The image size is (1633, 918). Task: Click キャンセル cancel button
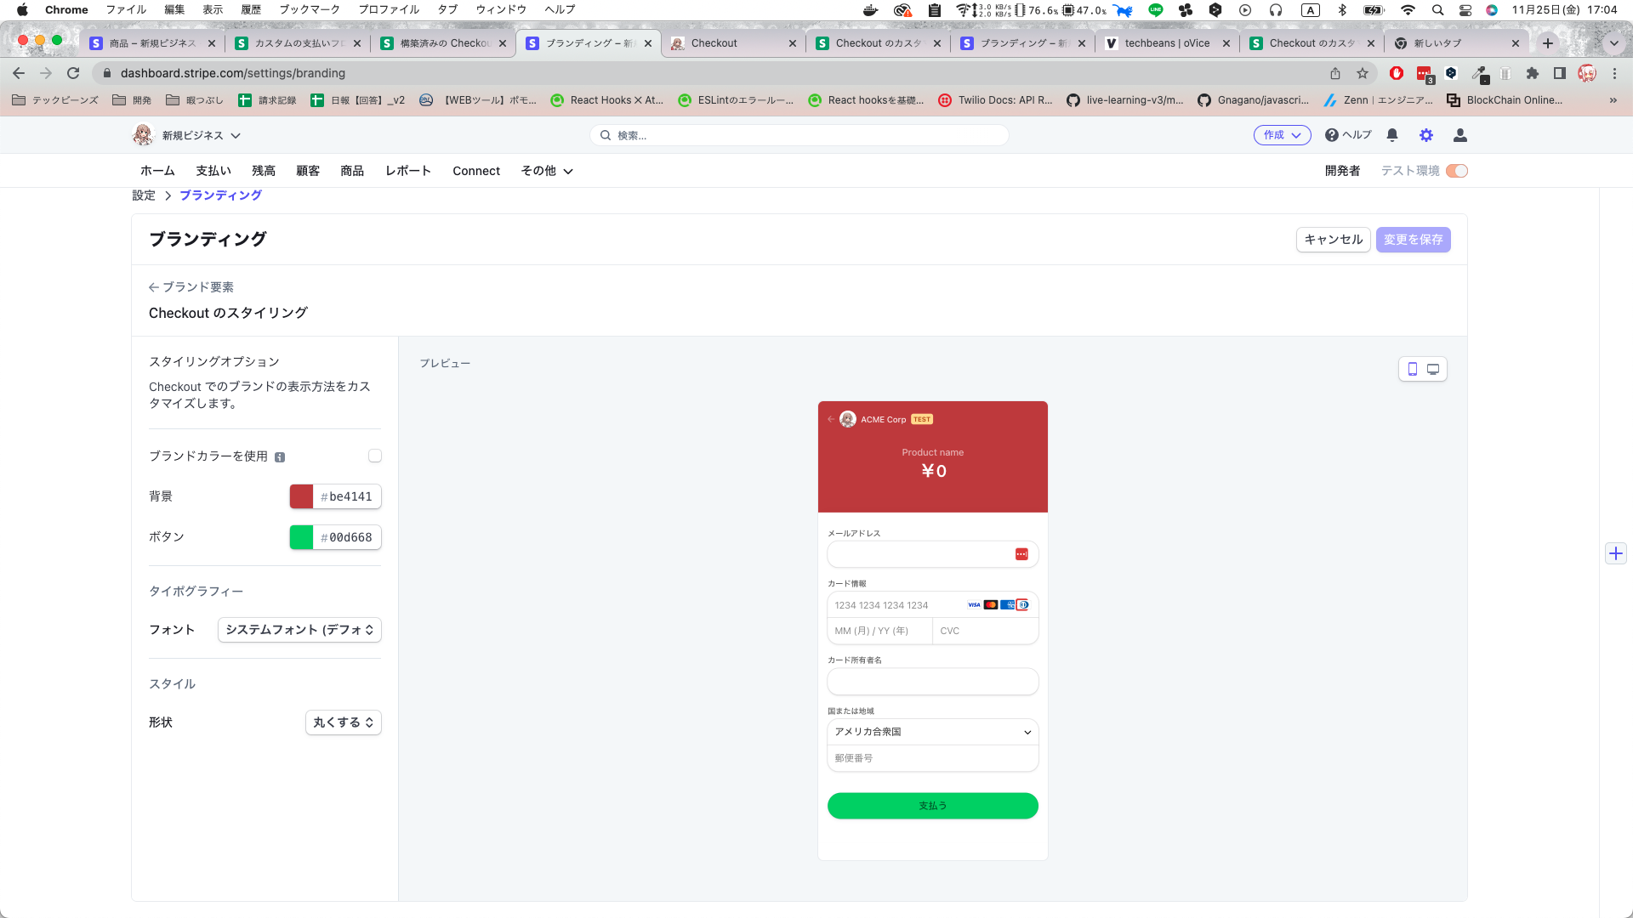point(1333,239)
